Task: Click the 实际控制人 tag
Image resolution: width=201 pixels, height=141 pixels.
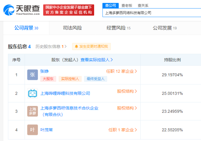Action: pos(70,79)
